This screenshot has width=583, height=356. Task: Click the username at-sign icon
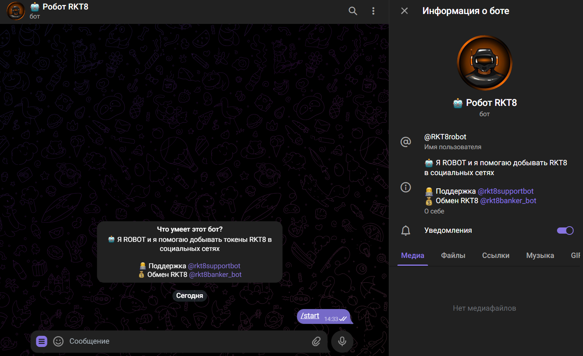point(406,142)
